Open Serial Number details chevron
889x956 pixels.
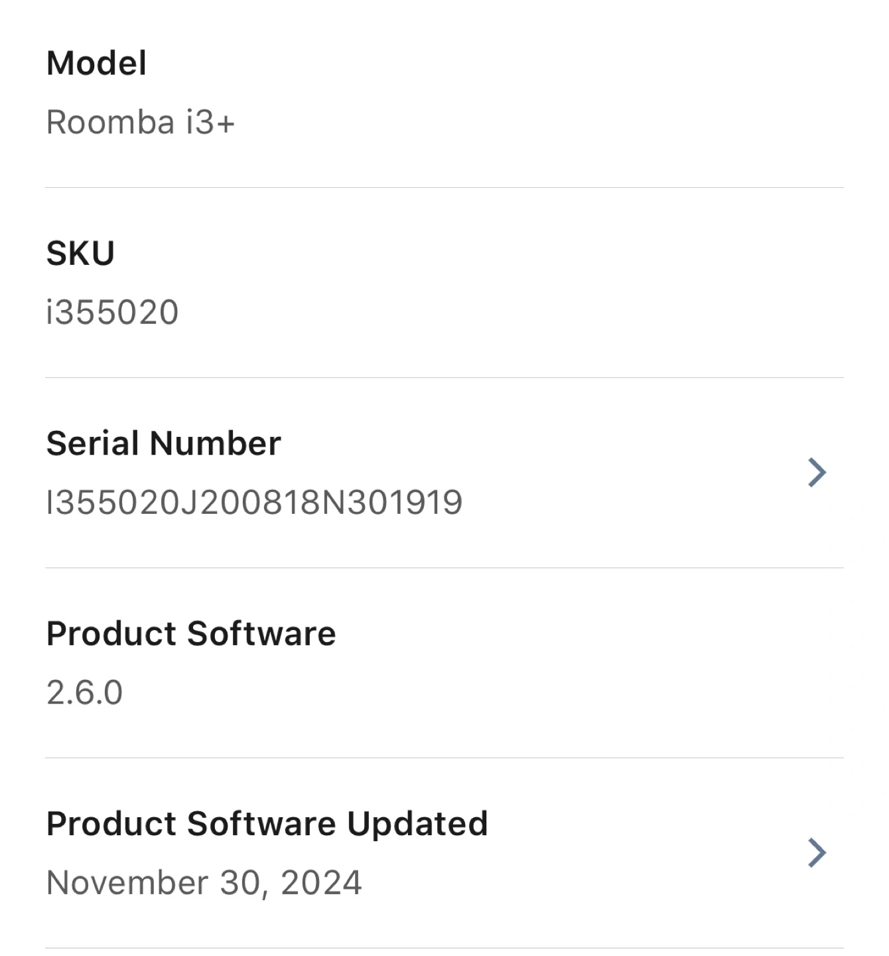817,472
